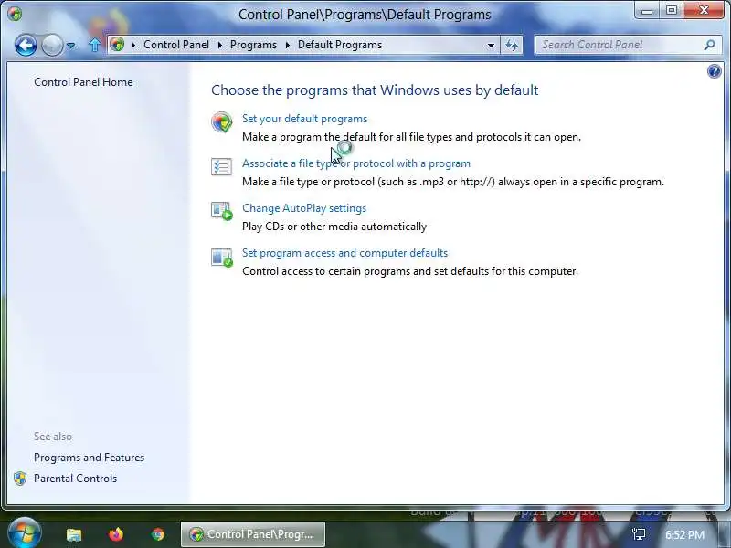The height and width of the screenshot is (548, 731).
Task: Expand the arrow before Default Programs breadcrumb
Action: point(287,45)
